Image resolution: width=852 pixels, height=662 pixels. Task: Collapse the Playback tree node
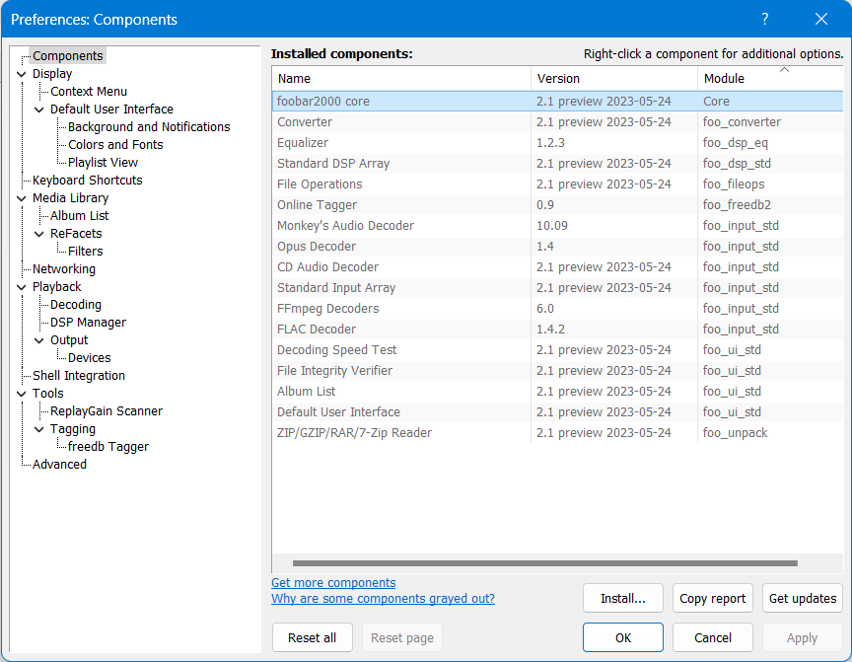[x=21, y=287]
